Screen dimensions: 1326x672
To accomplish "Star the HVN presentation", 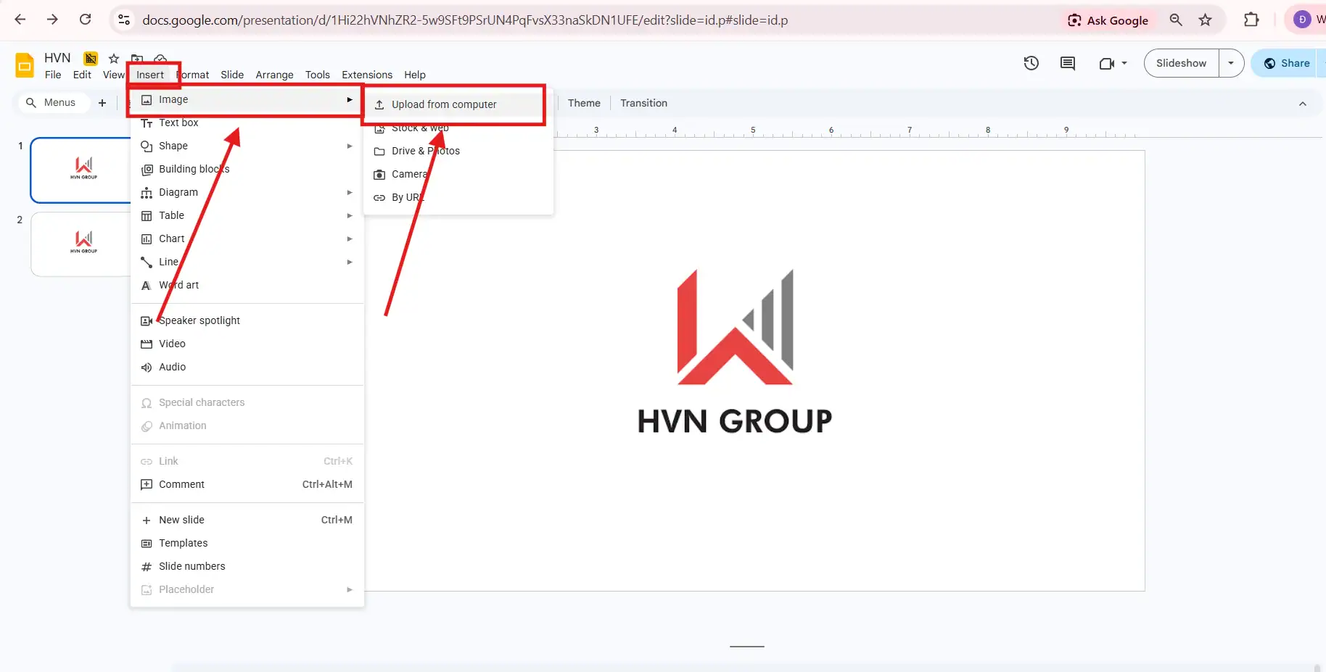I will 114,58.
